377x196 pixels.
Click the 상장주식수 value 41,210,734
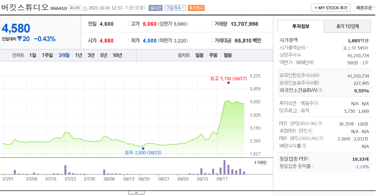(358, 56)
